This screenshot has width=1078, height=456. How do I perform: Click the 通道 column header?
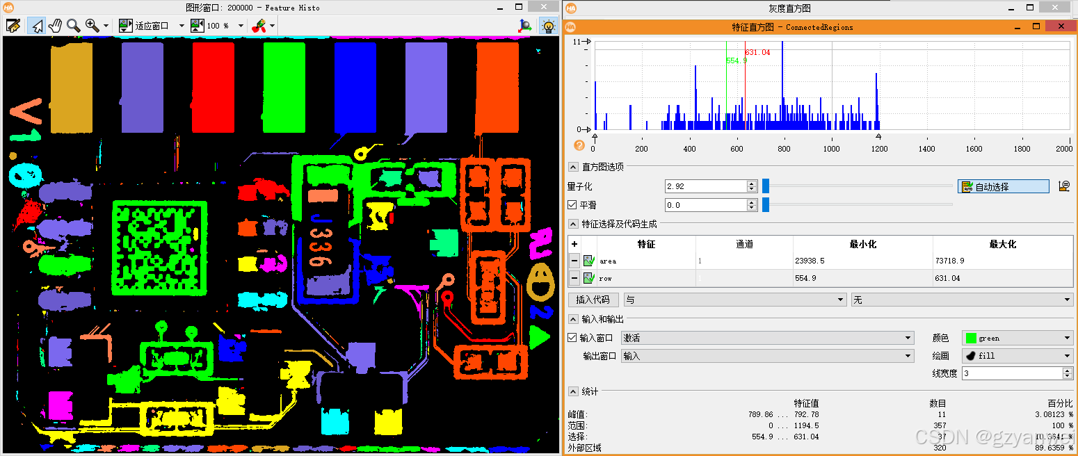point(744,244)
